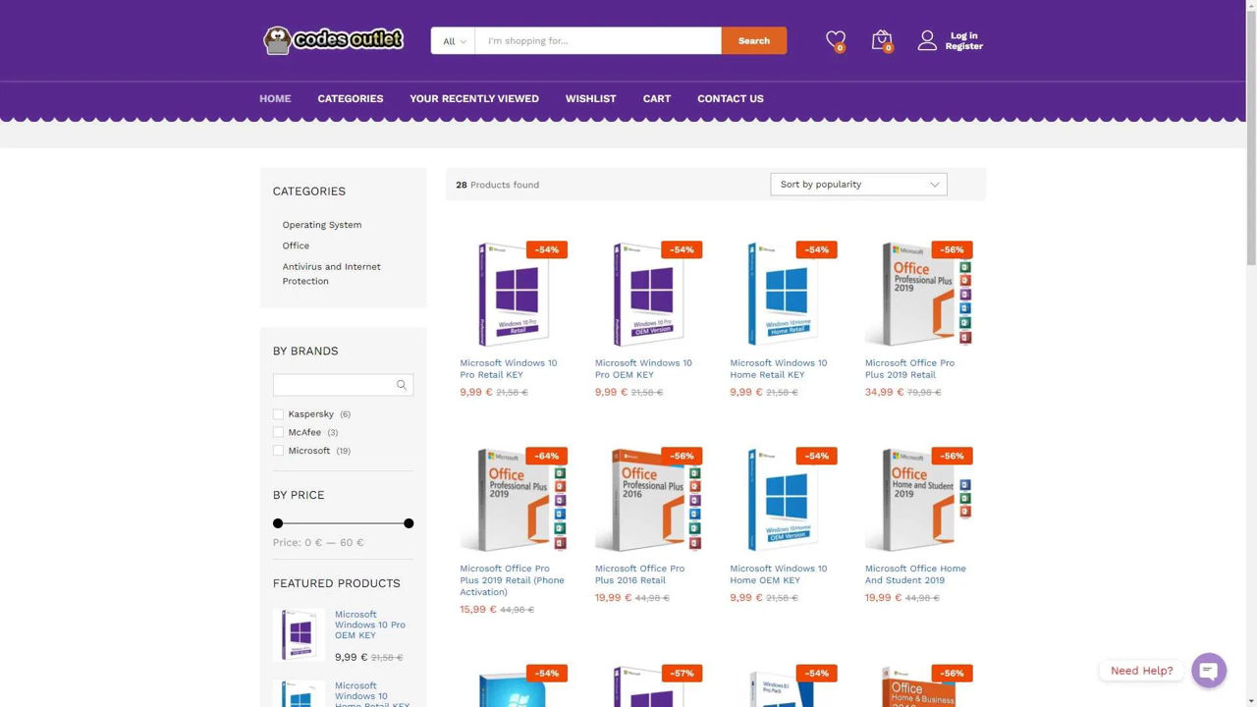Open the shopping bag cart icon
This screenshot has width=1257, height=707.
[x=882, y=40]
